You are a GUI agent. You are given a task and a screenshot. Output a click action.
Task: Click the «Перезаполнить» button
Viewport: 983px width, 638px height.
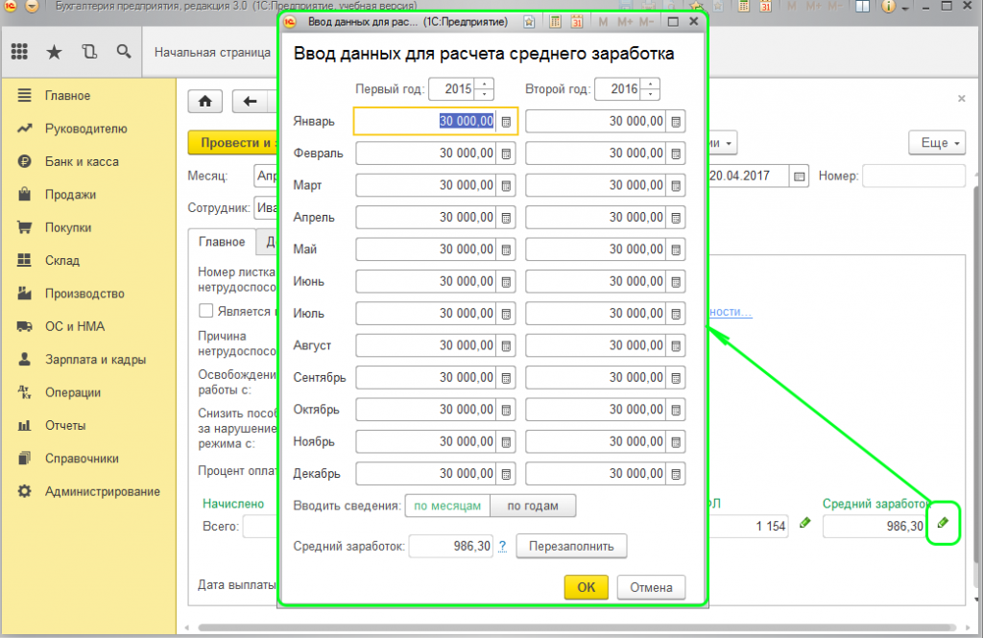pyautogui.click(x=571, y=546)
